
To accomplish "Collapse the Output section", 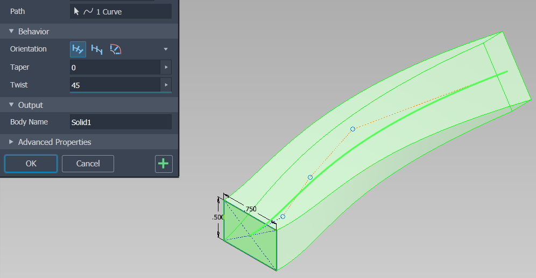I will pos(11,105).
